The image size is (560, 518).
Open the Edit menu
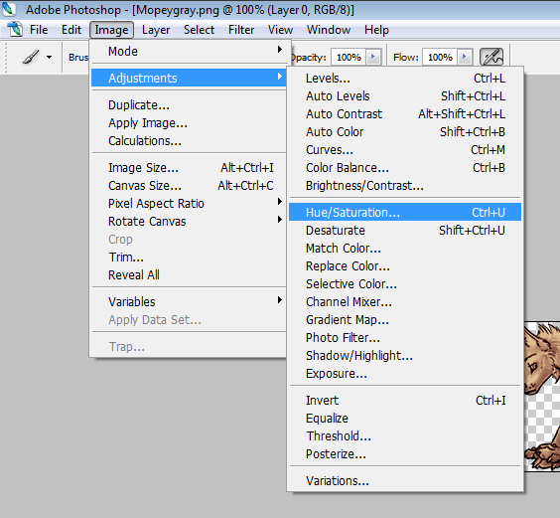(x=71, y=30)
